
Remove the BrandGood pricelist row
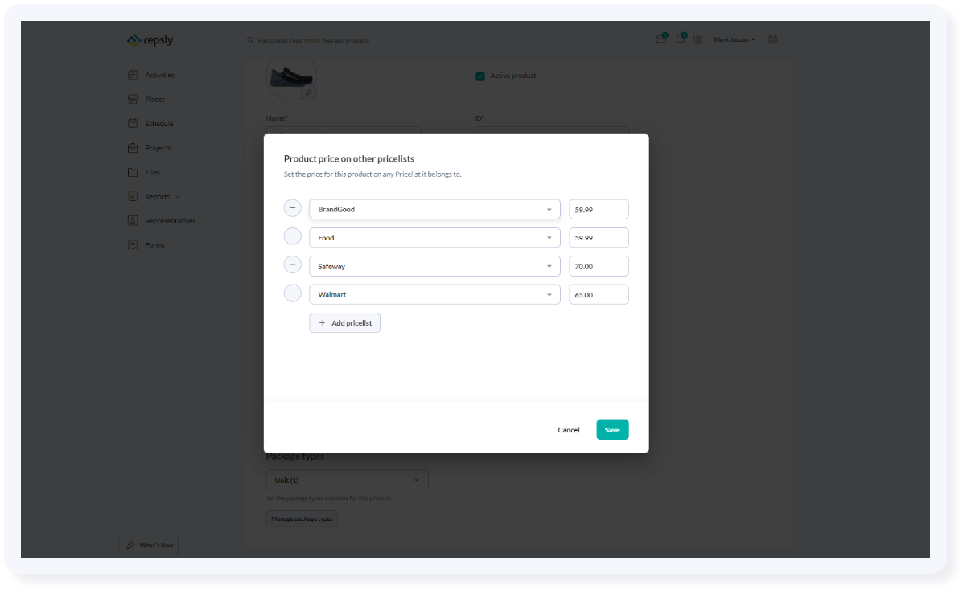(293, 207)
